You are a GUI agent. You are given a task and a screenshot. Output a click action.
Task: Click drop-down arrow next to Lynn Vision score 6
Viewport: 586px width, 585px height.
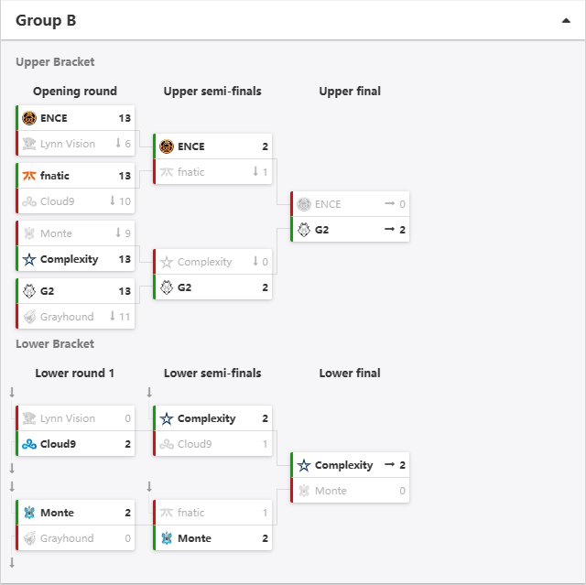coord(118,143)
